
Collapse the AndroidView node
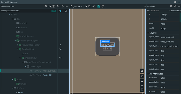pos(20,58)
